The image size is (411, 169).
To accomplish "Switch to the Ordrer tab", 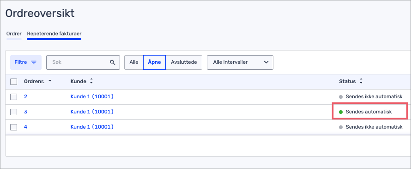I will pos(14,34).
